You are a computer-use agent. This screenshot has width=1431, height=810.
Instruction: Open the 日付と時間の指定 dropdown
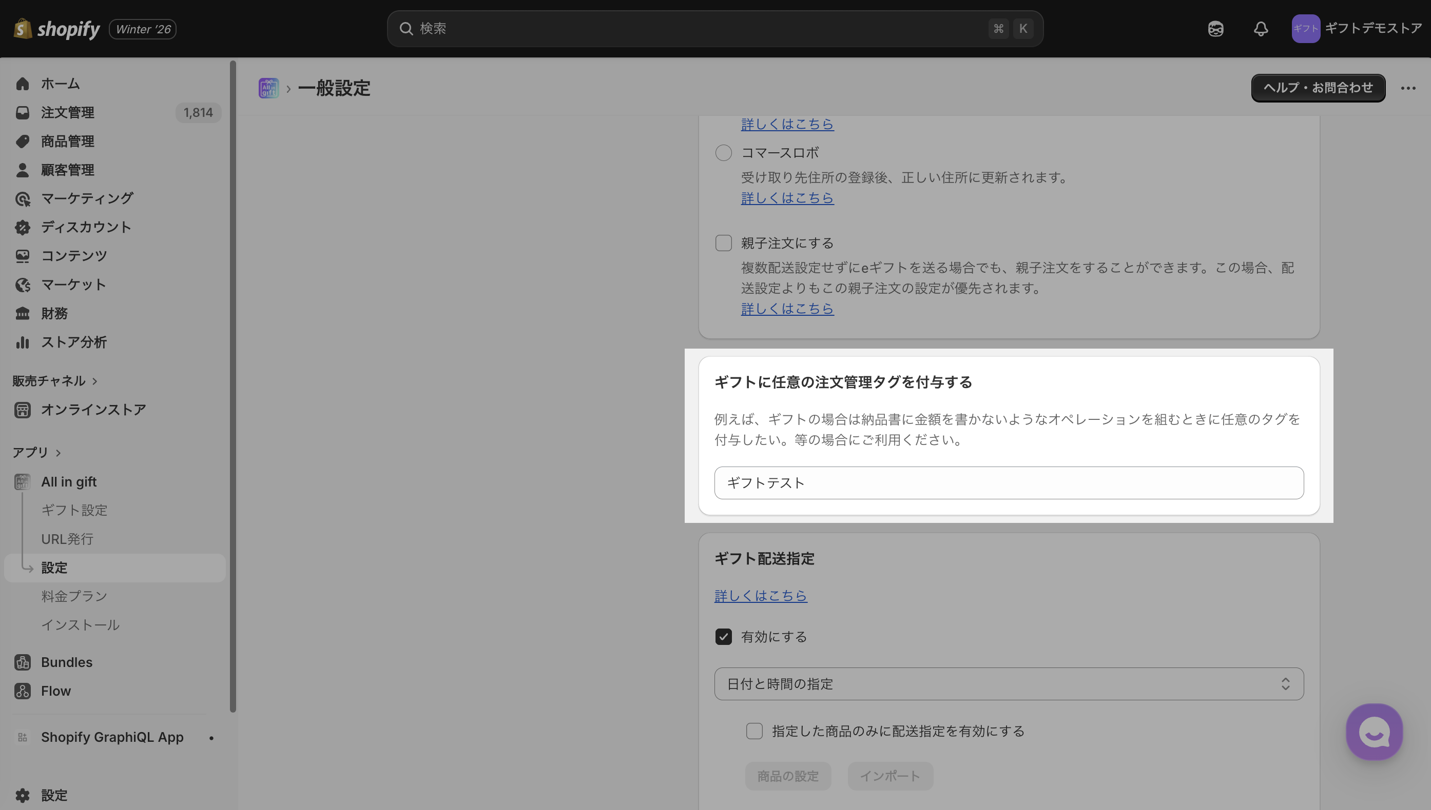point(1009,684)
